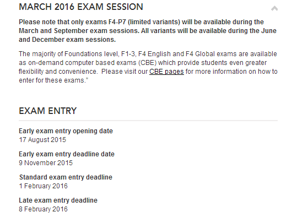Viewport: 292px width, 223px height.
Task: Select the Standard exam entry deadline label
Action: tap(66, 177)
